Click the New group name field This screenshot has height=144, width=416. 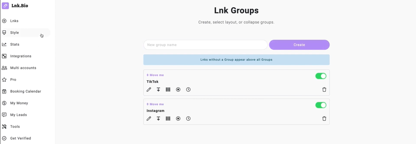click(x=205, y=45)
